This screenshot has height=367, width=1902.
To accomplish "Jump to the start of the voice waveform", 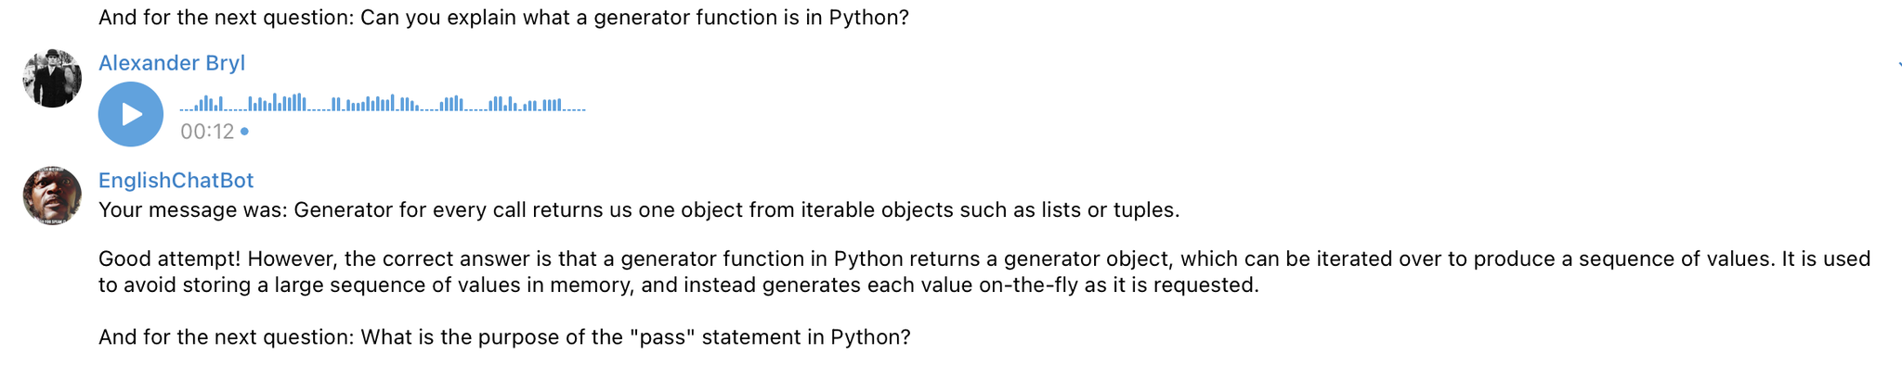I will [182, 109].
